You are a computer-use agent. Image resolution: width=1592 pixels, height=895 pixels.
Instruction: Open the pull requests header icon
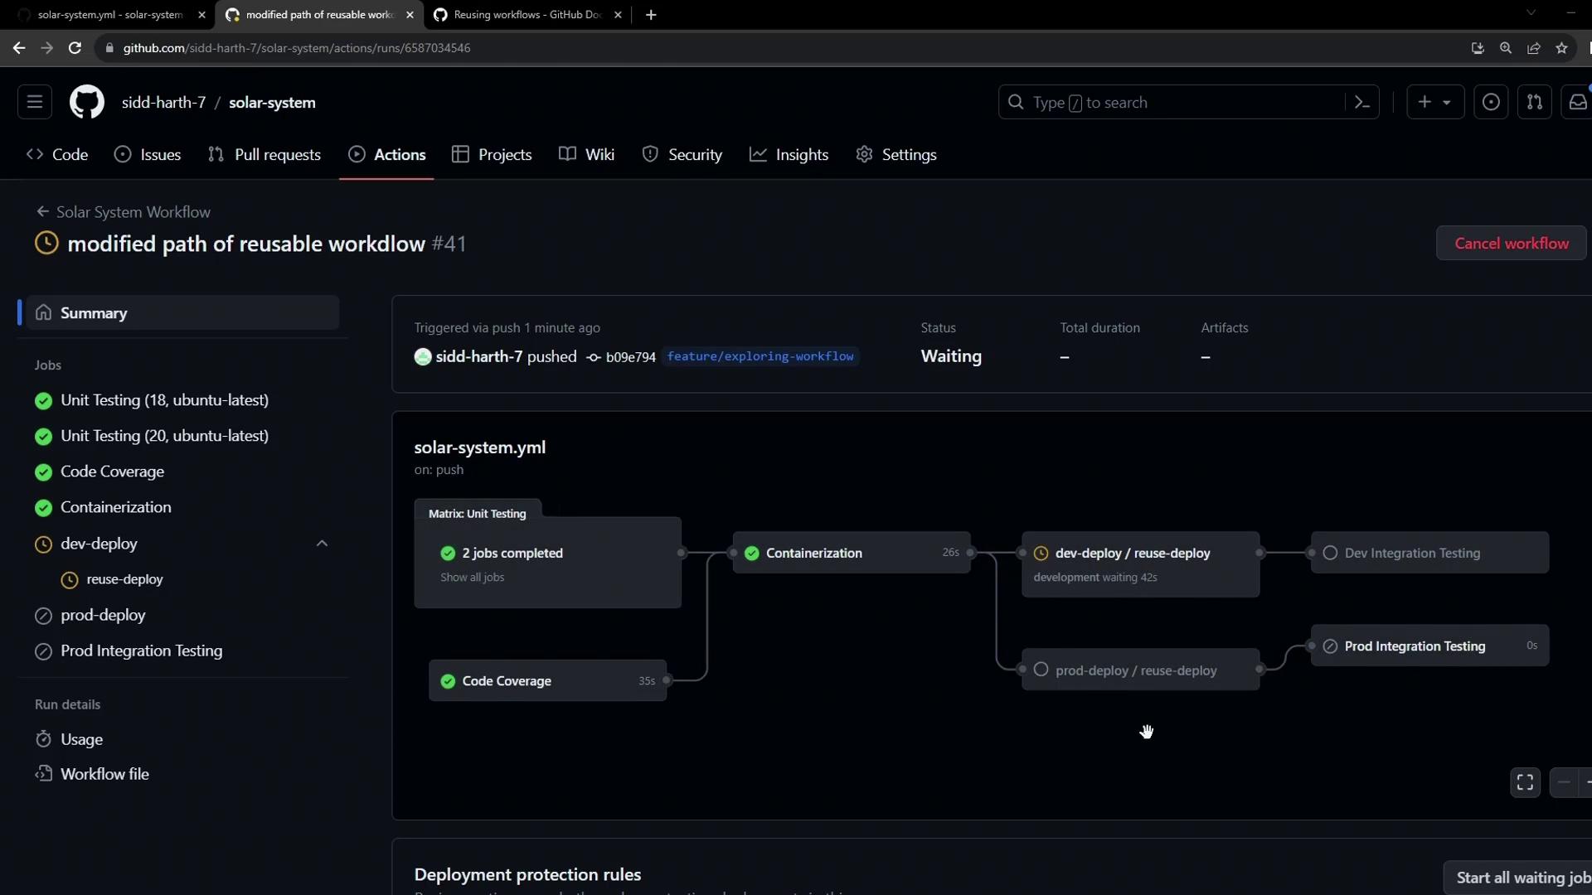pos(1534,103)
